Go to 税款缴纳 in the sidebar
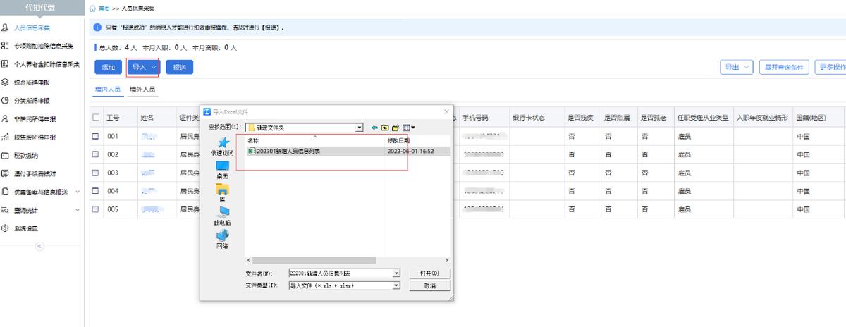 31,156
